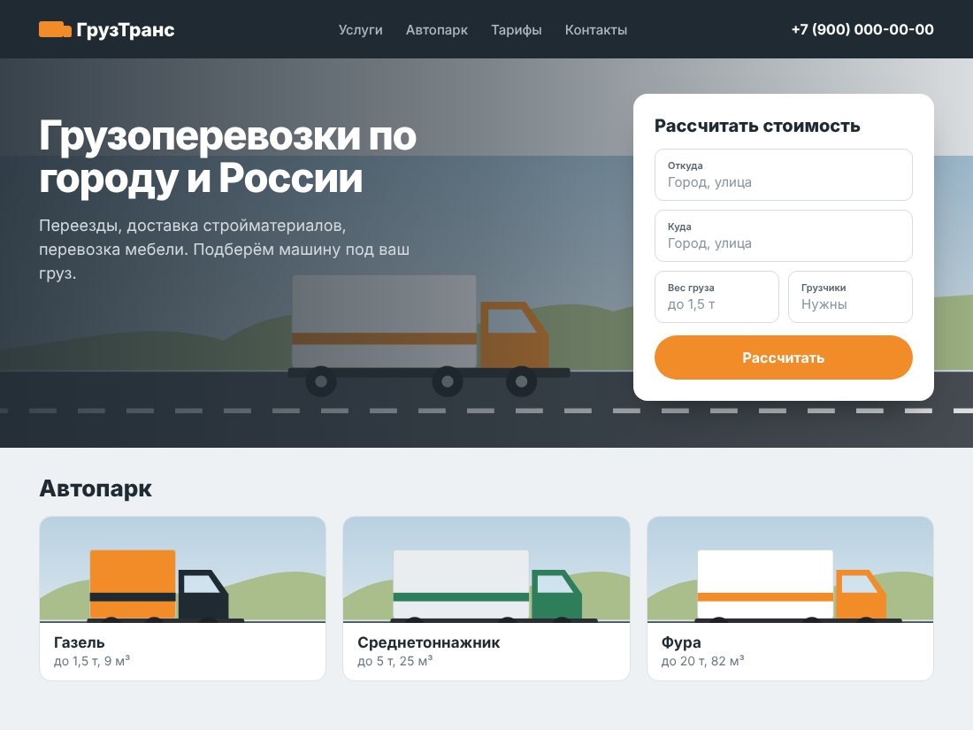
Task: Click the 'Рассчитать стоимость' form heading
Action: (757, 126)
